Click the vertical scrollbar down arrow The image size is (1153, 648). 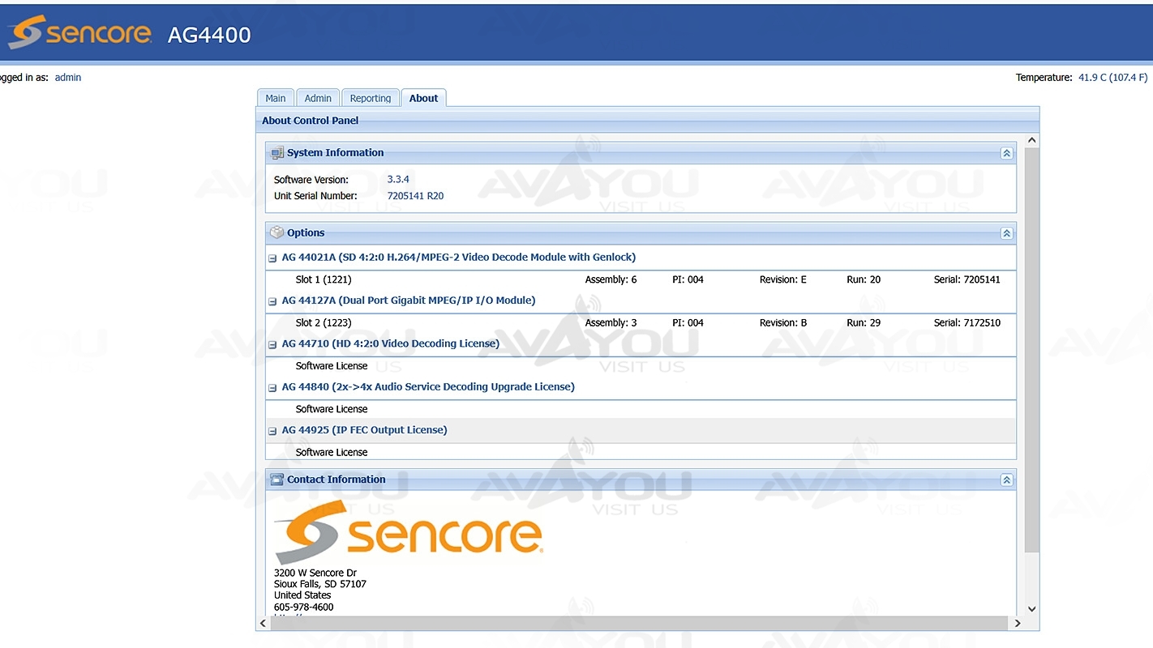(1031, 609)
